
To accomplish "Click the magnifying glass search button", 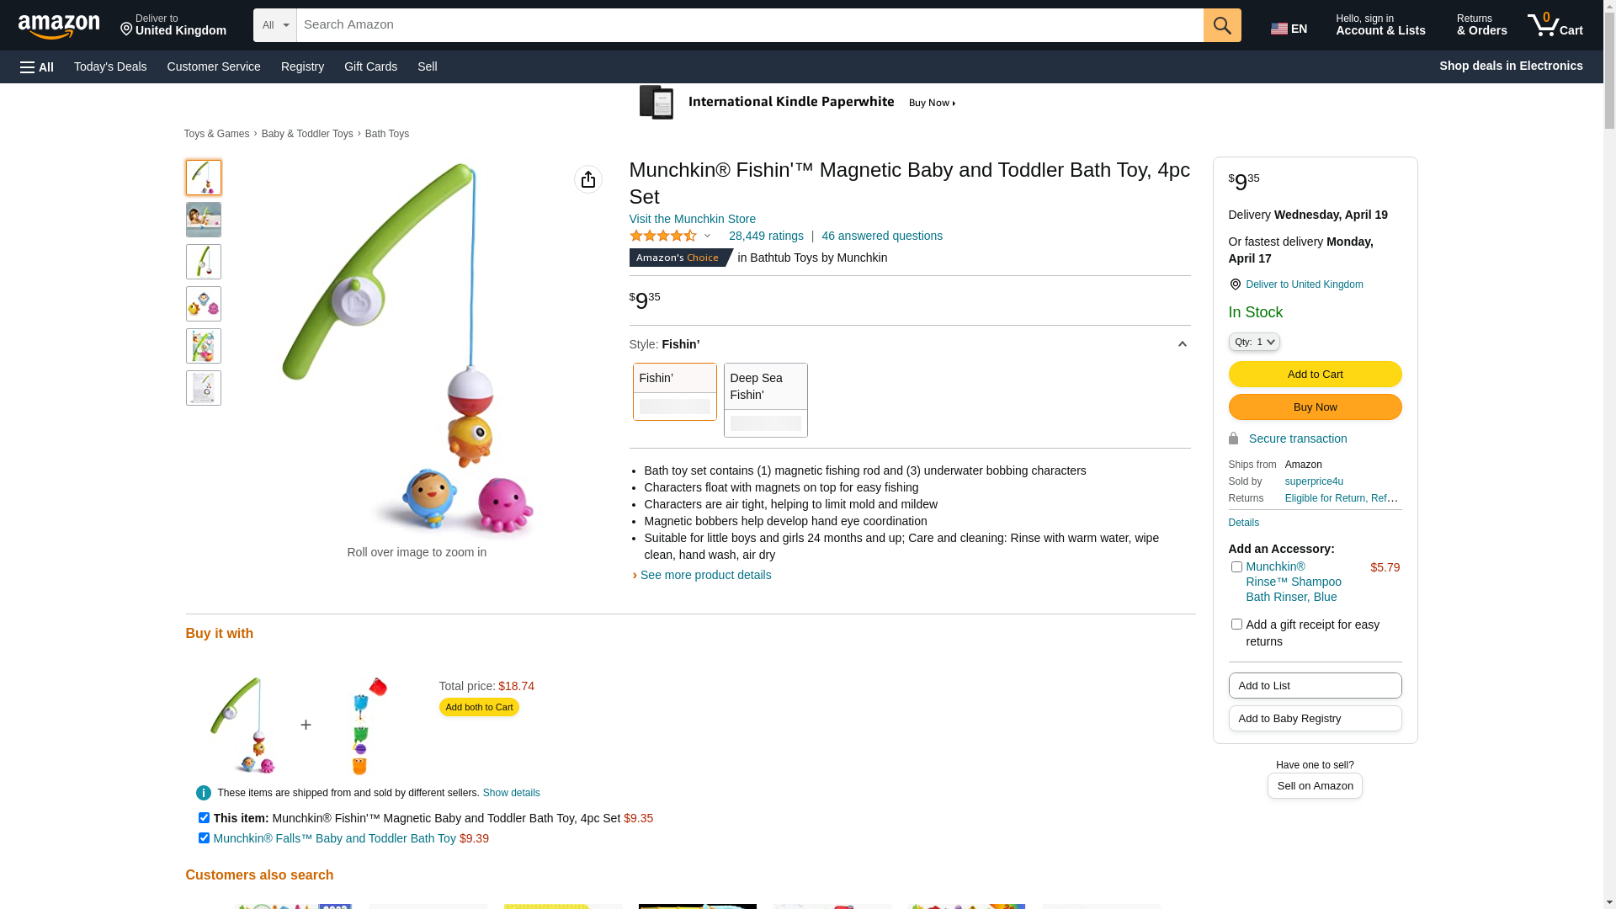I will [x=1222, y=25].
